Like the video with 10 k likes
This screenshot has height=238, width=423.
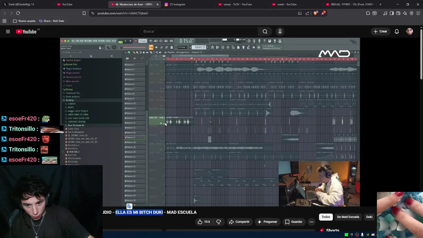[x=204, y=222]
